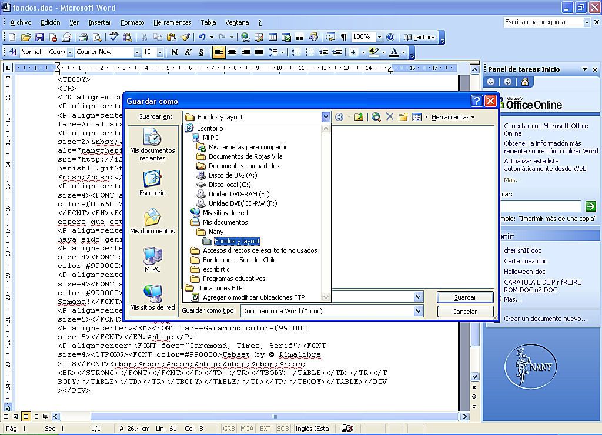Click Search the Web icon in dialog

[x=376, y=117]
